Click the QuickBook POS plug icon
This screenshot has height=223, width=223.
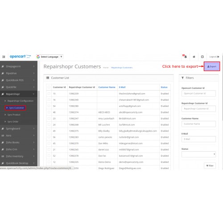[x=3, y=80]
